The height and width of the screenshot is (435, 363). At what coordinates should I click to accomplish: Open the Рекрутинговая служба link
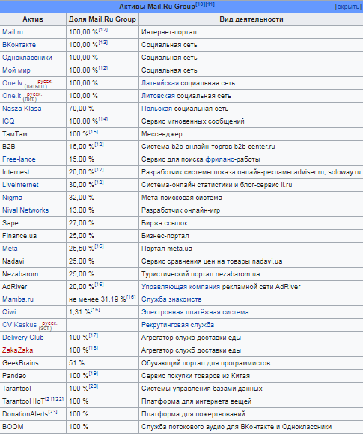pos(177,325)
